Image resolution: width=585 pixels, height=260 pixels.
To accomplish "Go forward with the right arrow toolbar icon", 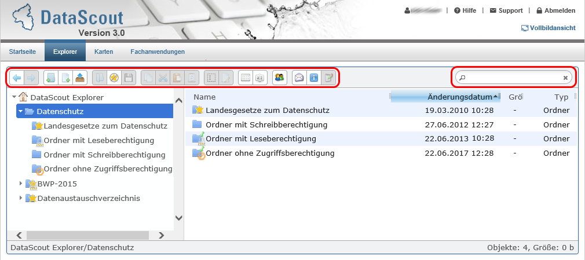I will [31, 78].
